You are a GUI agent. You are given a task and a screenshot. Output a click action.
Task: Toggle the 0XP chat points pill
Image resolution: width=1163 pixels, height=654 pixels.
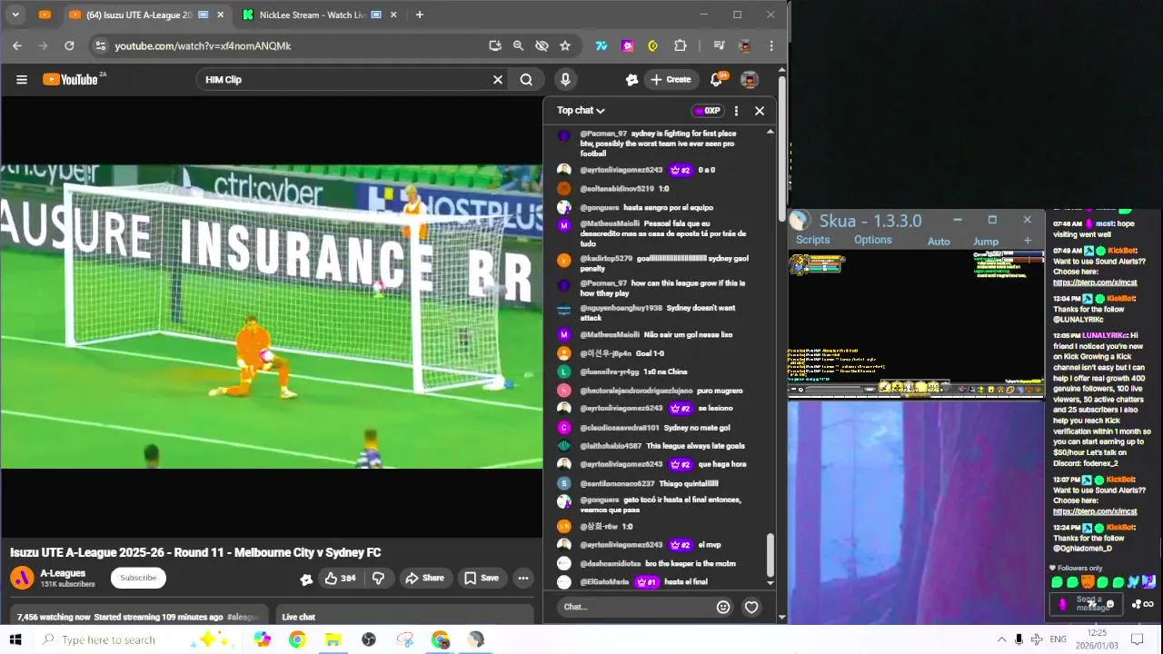click(707, 111)
